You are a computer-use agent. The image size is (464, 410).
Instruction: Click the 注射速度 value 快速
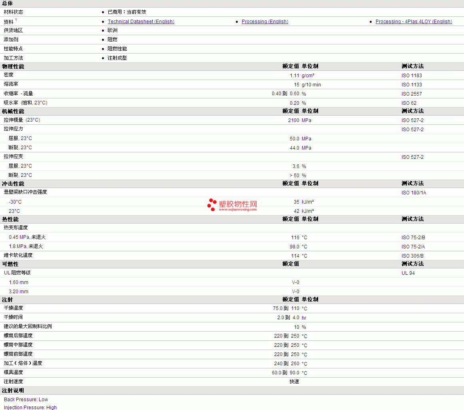coord(295,382)
